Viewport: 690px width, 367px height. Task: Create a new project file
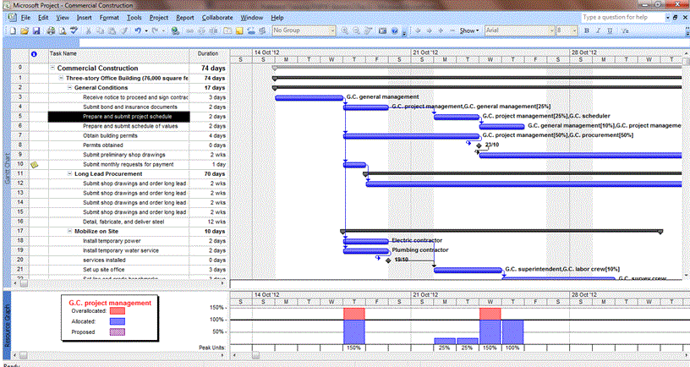click(x=13, y=30)
